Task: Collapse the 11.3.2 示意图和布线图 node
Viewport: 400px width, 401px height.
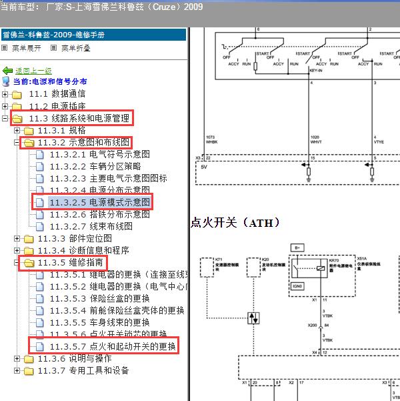Action: [17, 142]
